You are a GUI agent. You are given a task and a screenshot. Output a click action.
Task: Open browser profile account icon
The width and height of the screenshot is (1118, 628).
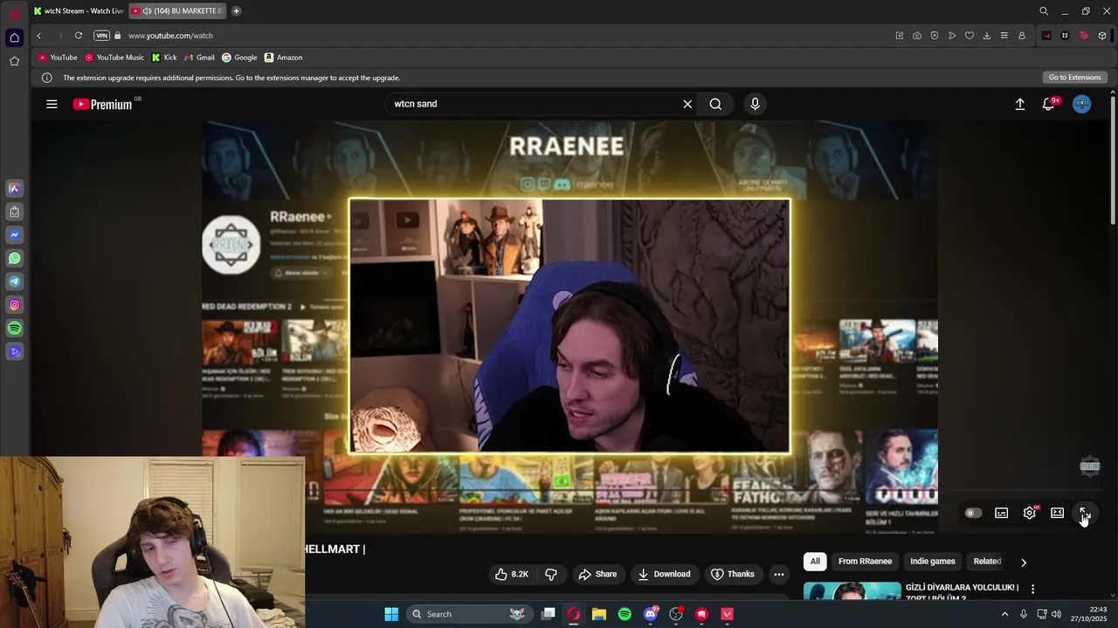point(1022,36)
